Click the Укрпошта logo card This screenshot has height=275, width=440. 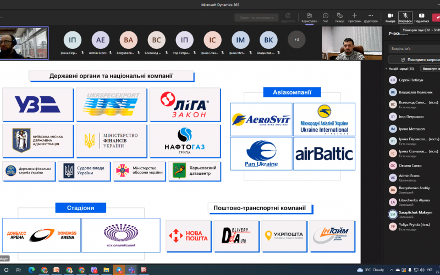coord(284,236)
